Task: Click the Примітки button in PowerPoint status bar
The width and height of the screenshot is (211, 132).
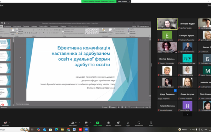Action: 112,107
